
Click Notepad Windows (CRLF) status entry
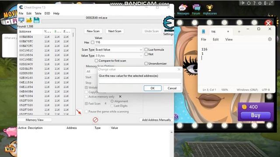pos(247,90)
